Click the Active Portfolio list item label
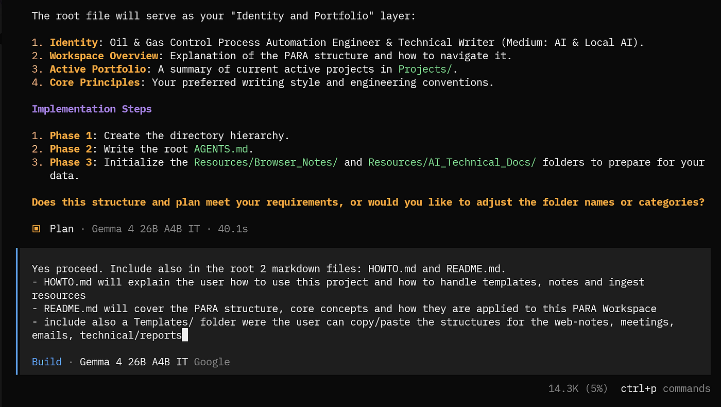Viewport: 721px width, 407px height. (98, 69)
